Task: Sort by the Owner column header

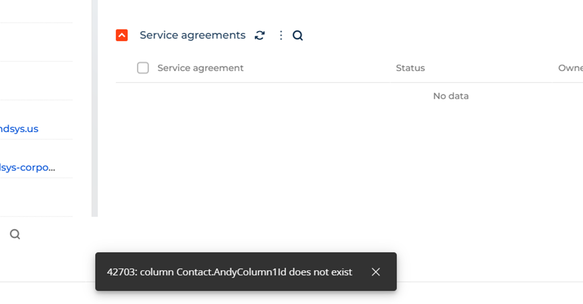Action: click(x=570, y=68)
